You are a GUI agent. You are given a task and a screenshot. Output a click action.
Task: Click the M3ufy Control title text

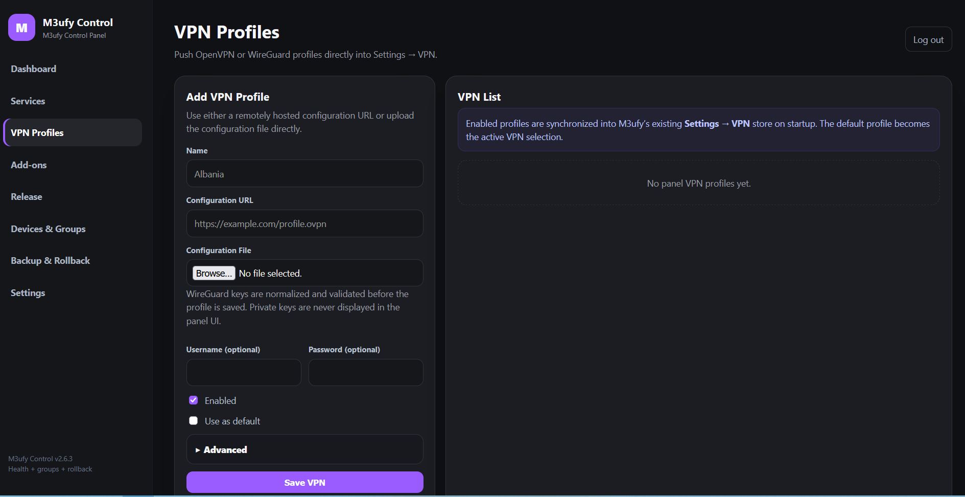tap(78, 22)
